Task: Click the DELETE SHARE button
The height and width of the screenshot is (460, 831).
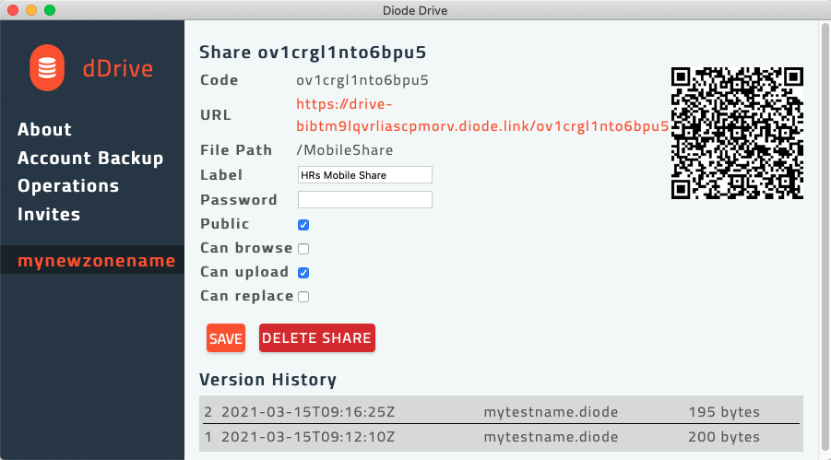Action: click(317, 338)
